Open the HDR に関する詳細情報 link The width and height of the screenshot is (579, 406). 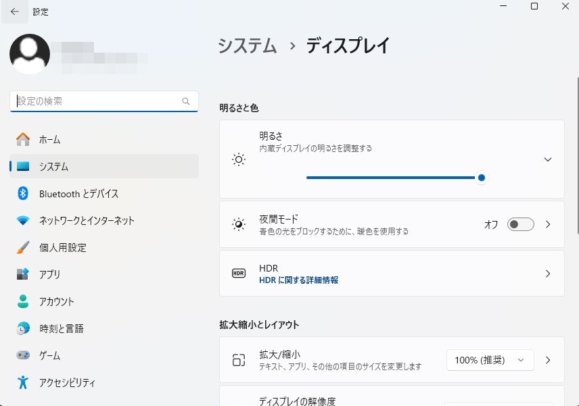pos(298,280)
